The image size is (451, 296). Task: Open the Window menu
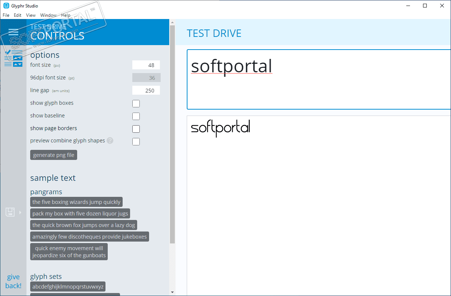[48, 15]
